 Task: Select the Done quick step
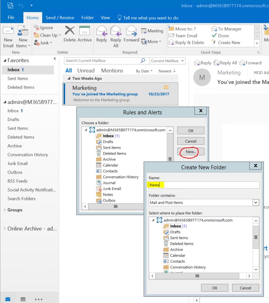pyautogui.click(x=220, y=36)
